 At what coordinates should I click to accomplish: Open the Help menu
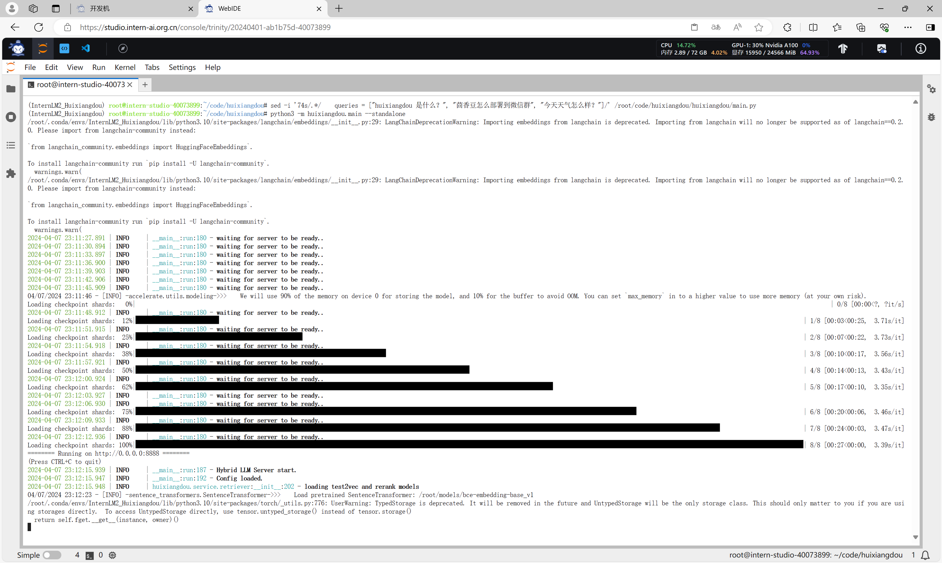[x=213, y=67]
